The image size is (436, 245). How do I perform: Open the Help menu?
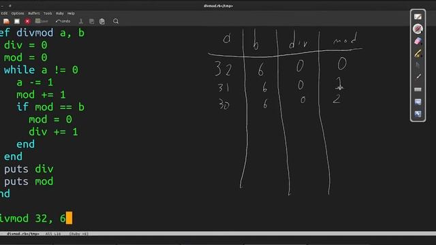tap(71, 14)
